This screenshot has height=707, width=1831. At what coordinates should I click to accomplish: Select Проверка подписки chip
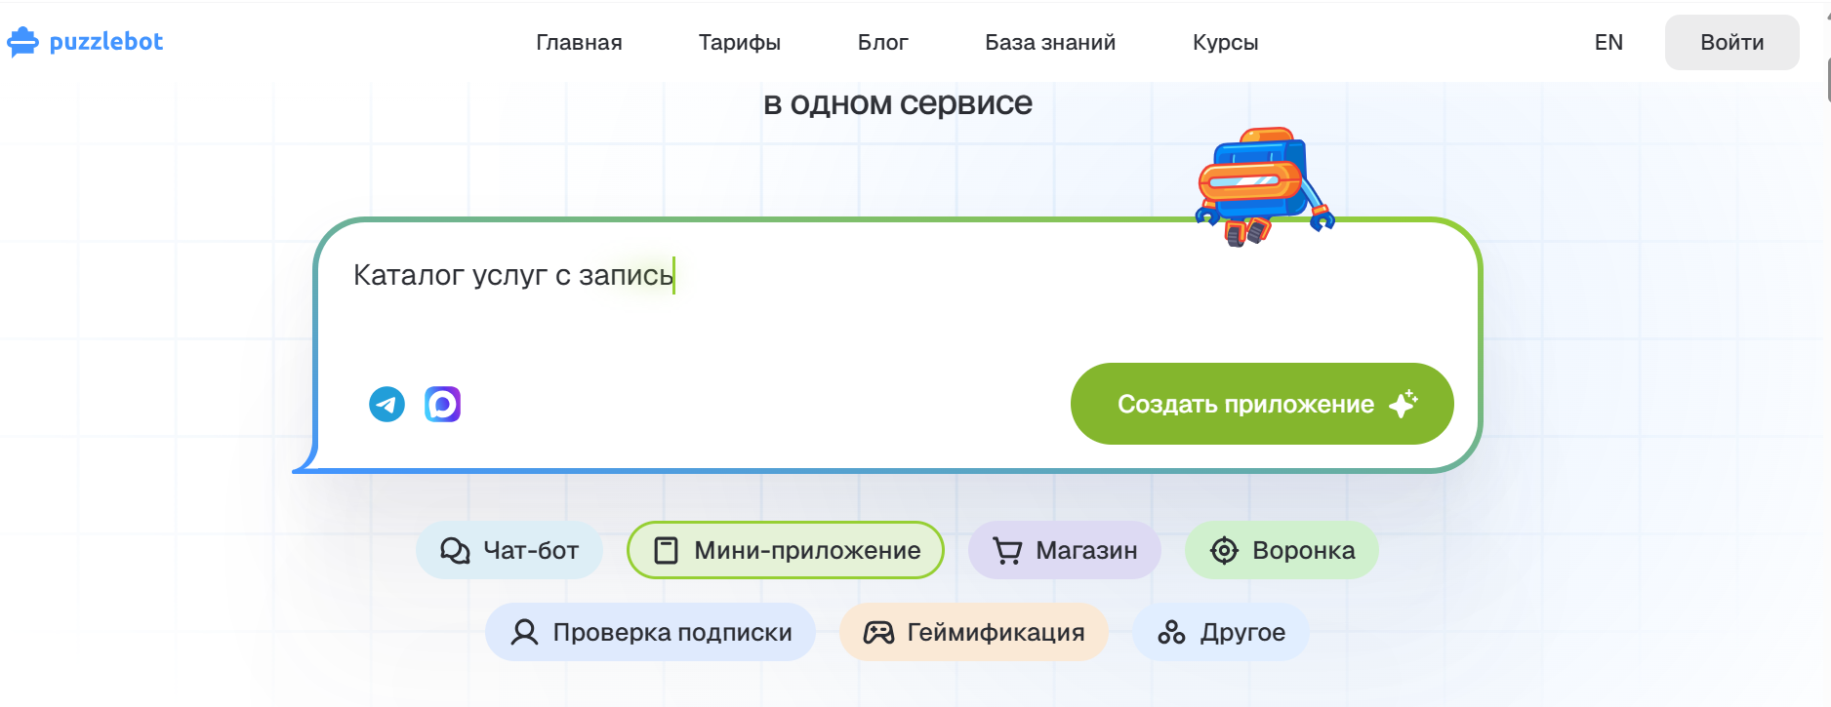tap(650, 632)
